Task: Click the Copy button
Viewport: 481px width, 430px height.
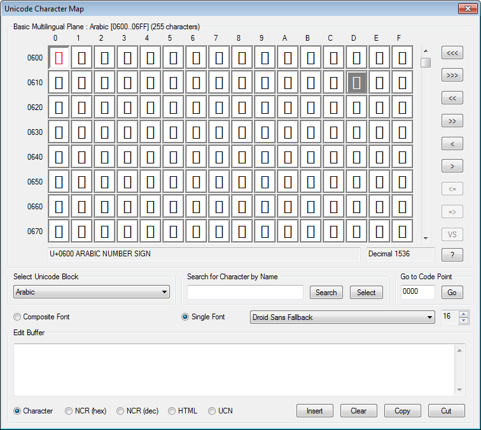Action: tap(403, 411)
